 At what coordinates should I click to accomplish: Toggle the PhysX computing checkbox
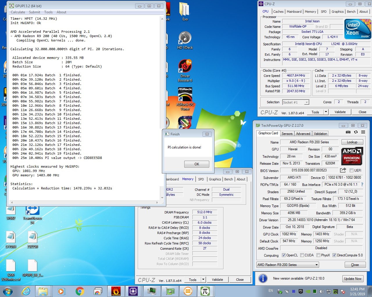click(318, 255)
